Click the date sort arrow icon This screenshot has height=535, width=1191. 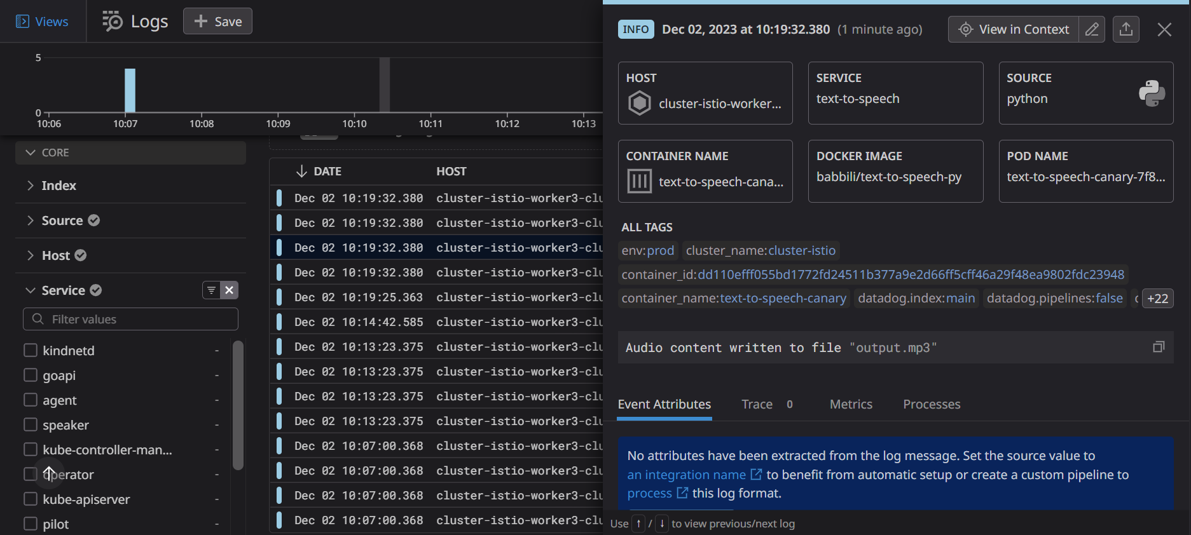point(302,171)
